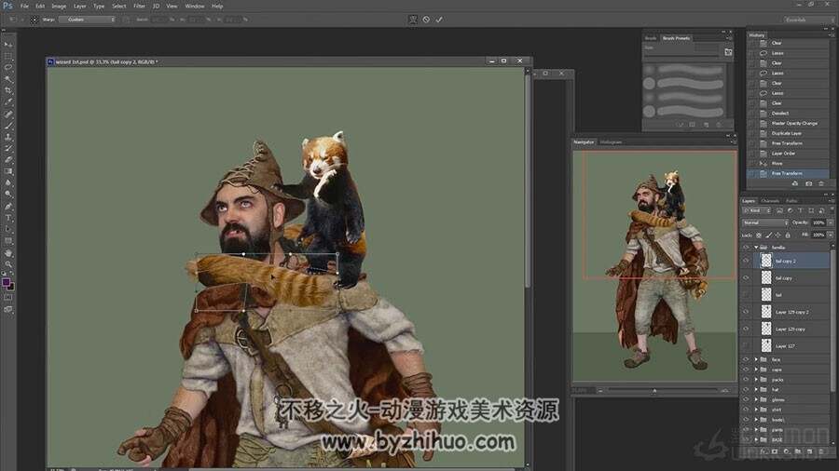839x471 pixels.
Task: Toggle visibility of face group
Action: pos(746,359)
